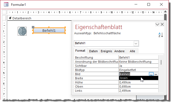173x105 pixels.
Task: Click the Detailbereich section selector on vertical ruler
Action: tap(4, 18)
